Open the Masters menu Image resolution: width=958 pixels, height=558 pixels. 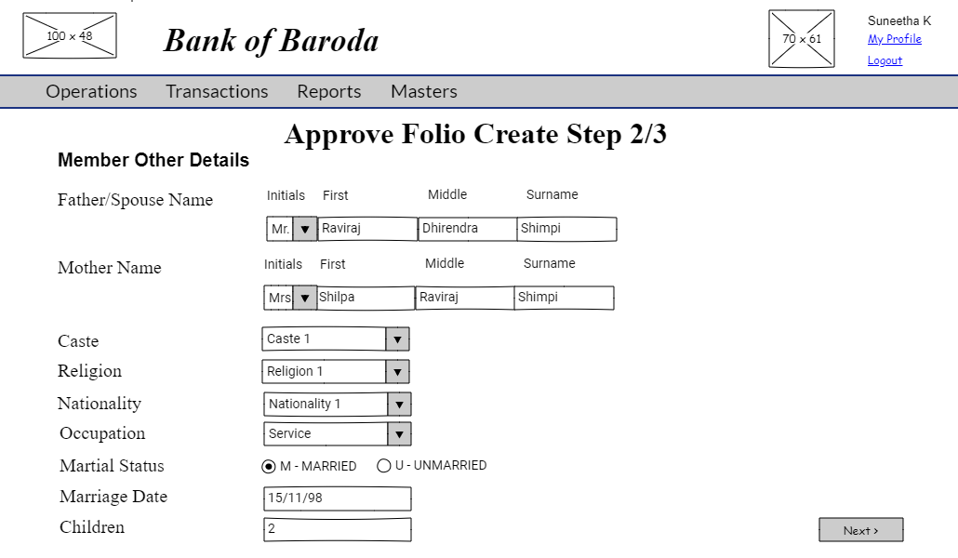423,91
